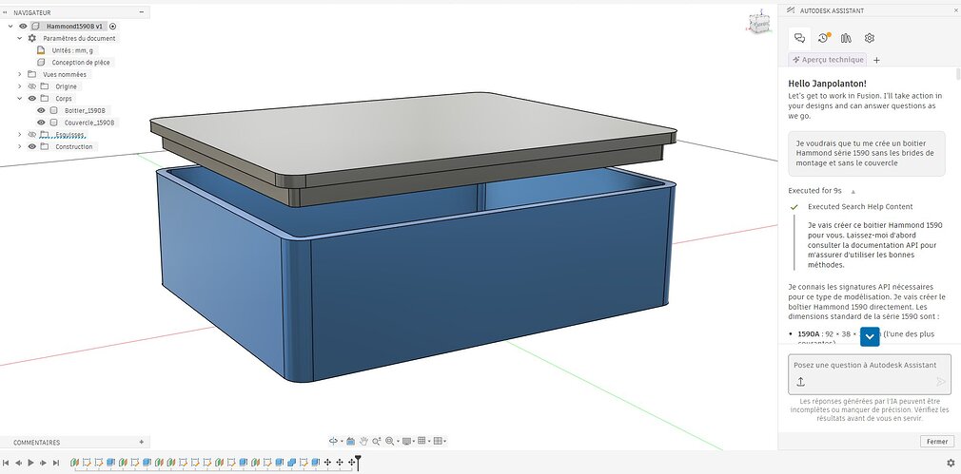
Task: Click the Fermer button
Action: tap(937, 442)
